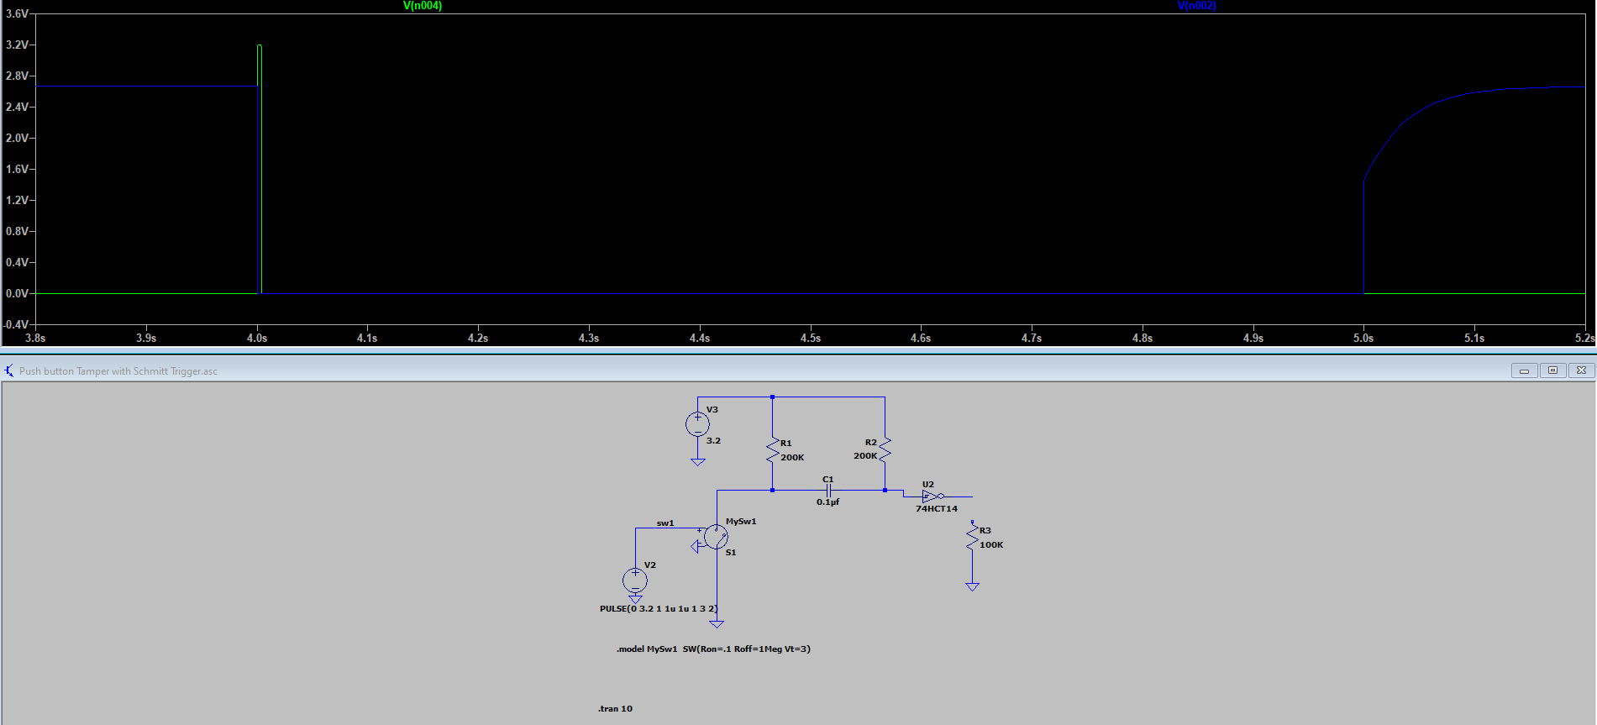Click the schematic title 'Push button Tamper with Schmitt Trigger.asc'
Screen dimensions: 1597x725
tap(118, 371)
